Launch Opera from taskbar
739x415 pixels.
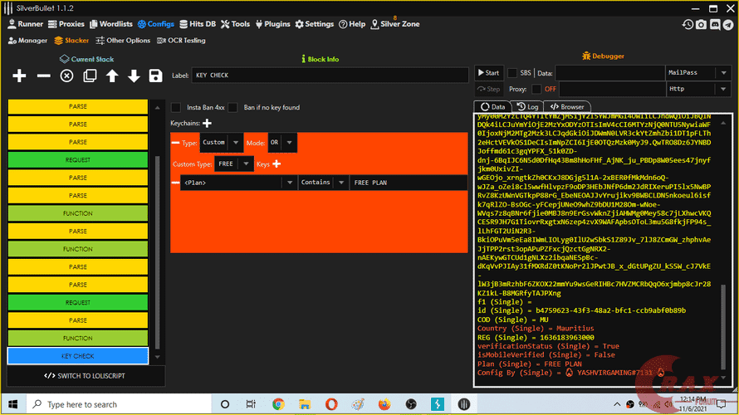pos(331,404)
